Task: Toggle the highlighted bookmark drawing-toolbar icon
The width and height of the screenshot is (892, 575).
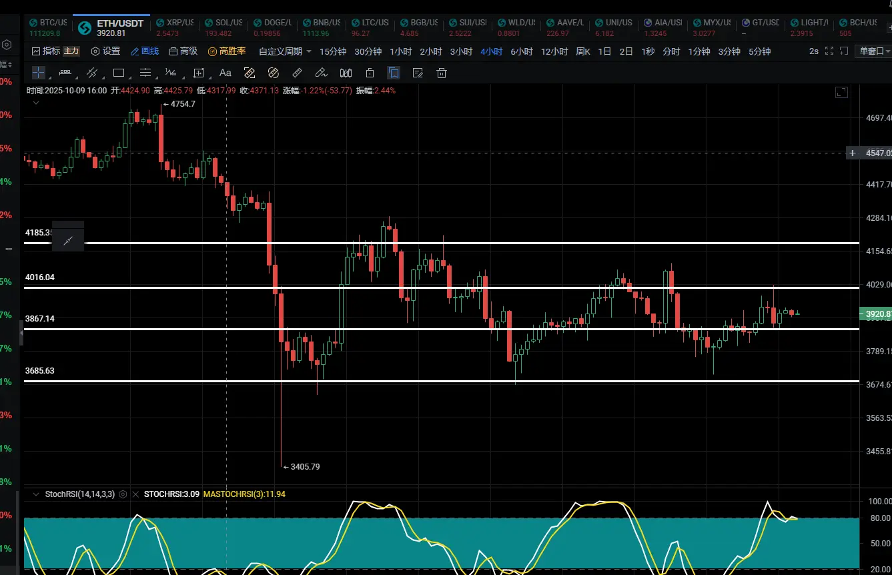Action: coord(394,73)
